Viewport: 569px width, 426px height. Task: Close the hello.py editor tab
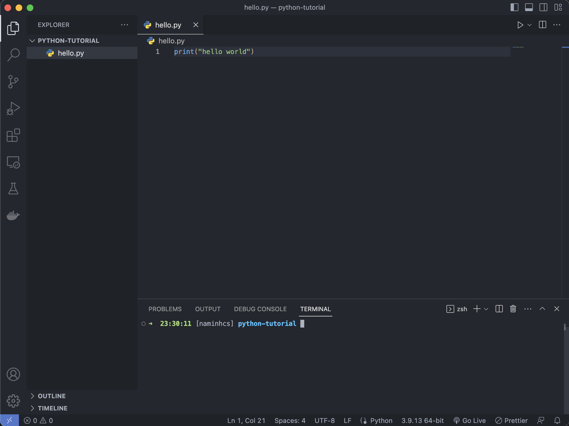tap(196, 25)
